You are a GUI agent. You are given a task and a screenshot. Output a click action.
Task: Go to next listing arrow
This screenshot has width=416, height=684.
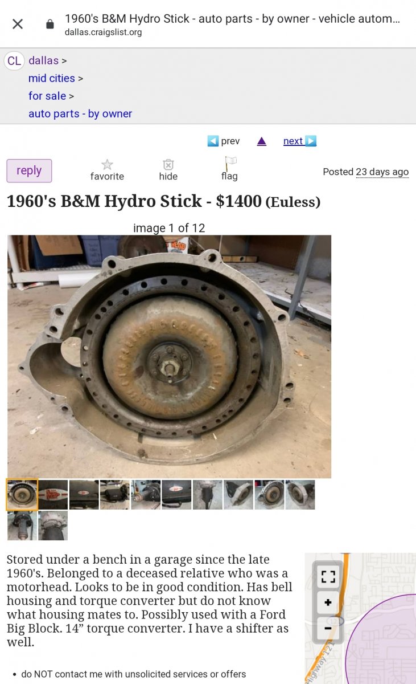pos(300,141)
